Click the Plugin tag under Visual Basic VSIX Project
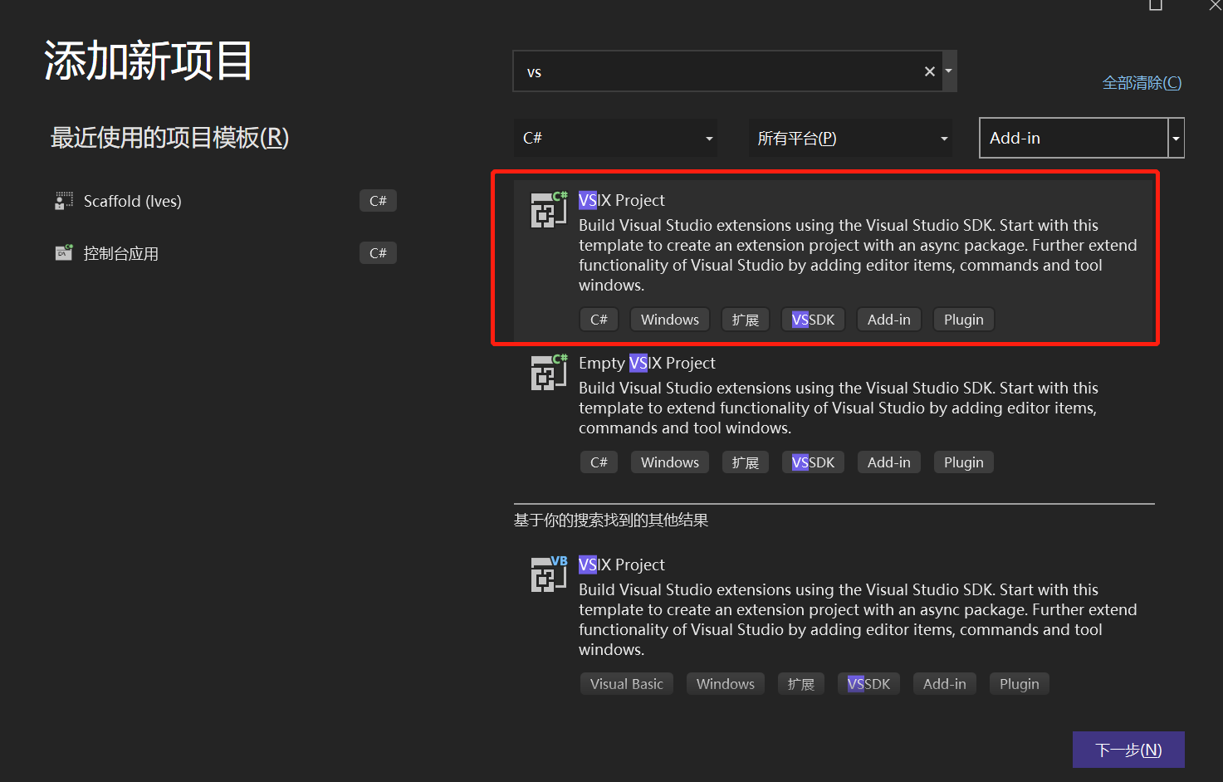The height and width of the screenshot is (782, 1223). [1020, 684]
